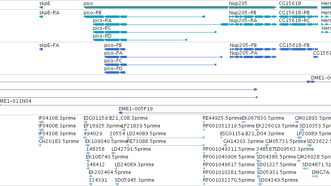Select the LD24089.3prime EST label
This screenshot has height=186, width=331.
134,165
